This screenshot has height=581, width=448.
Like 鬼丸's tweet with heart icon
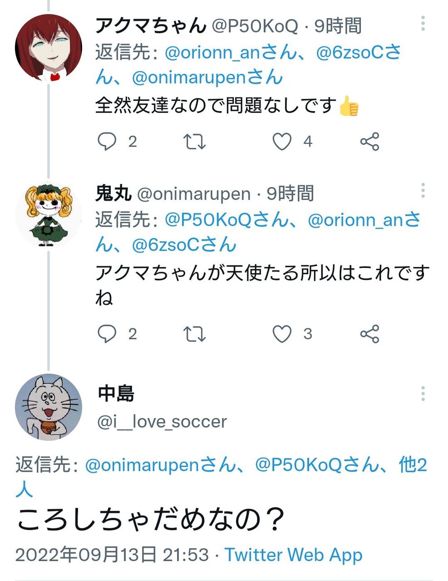(281, 334)
